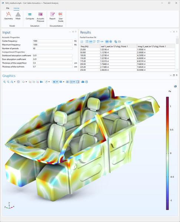The width and height of the screenshot is (180, 222).
Task: Run Compute in the Simulation group
Action: pyautogui.click(x=30, y=16)
